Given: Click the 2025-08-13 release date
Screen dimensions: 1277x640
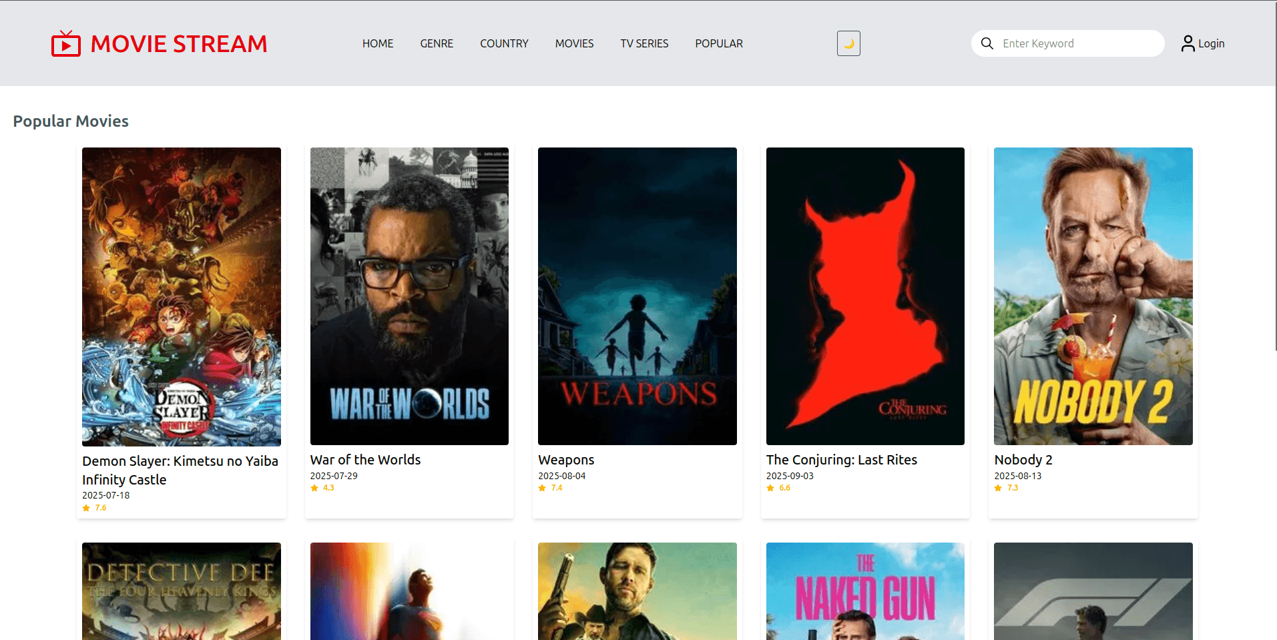Looking at the screenshot, I should coord(1018,476).
